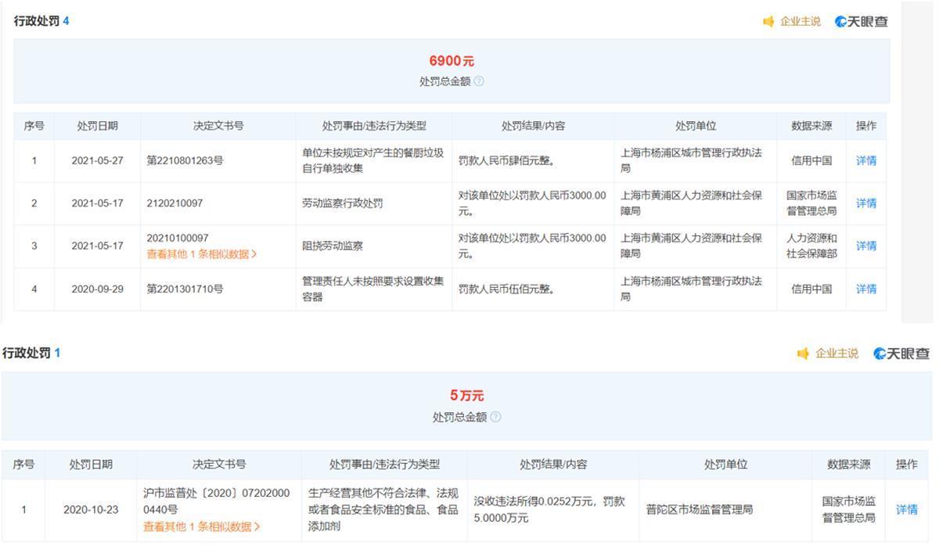Open 详情 for decision 第2210801263号

pos(866,160)
